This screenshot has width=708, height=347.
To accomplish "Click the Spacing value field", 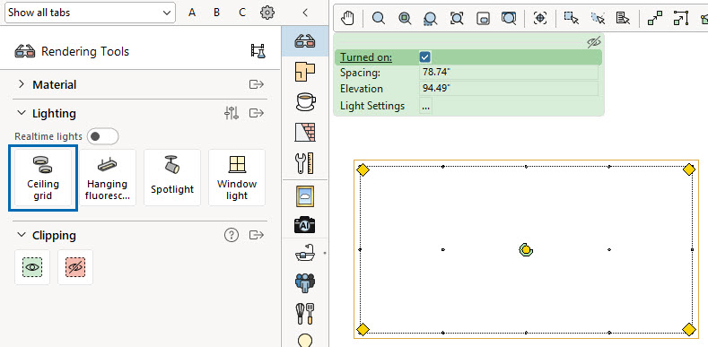I will [509, 73].
